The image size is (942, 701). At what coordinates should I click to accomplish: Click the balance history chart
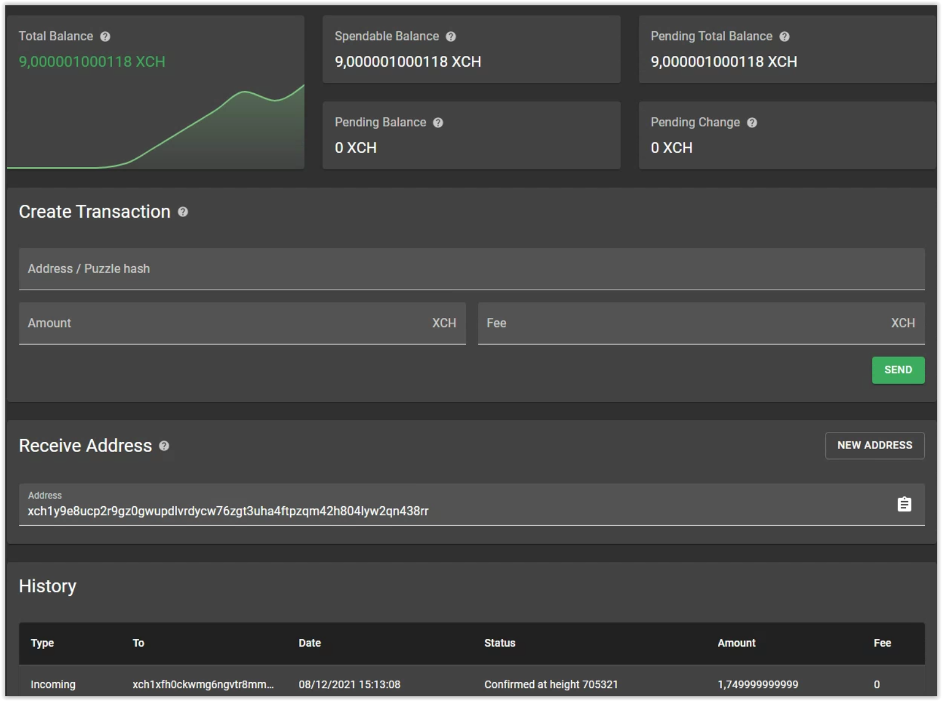pyautogui.click(x=156, y=127)
